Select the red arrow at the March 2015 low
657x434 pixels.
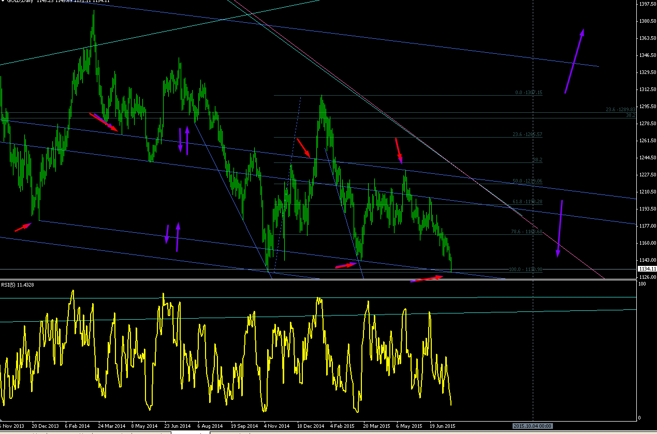click(x=346, y=265)
